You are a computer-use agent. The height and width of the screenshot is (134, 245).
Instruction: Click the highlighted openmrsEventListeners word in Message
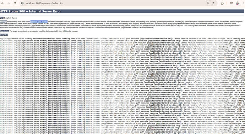point(39,22)
